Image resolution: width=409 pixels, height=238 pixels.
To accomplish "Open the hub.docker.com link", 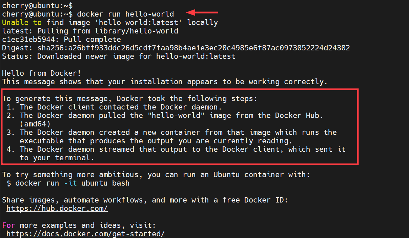I will (x=57, y=209).
